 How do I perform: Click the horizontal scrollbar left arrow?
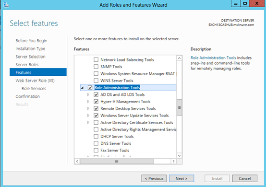(x=77, y=161)
